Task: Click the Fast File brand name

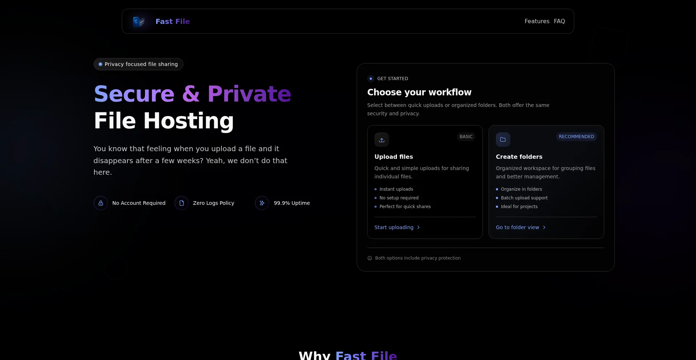Action: pyautogui.click(x=173, y=21)
